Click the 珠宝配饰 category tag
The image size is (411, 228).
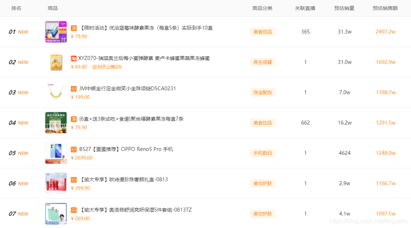point(263,92)
